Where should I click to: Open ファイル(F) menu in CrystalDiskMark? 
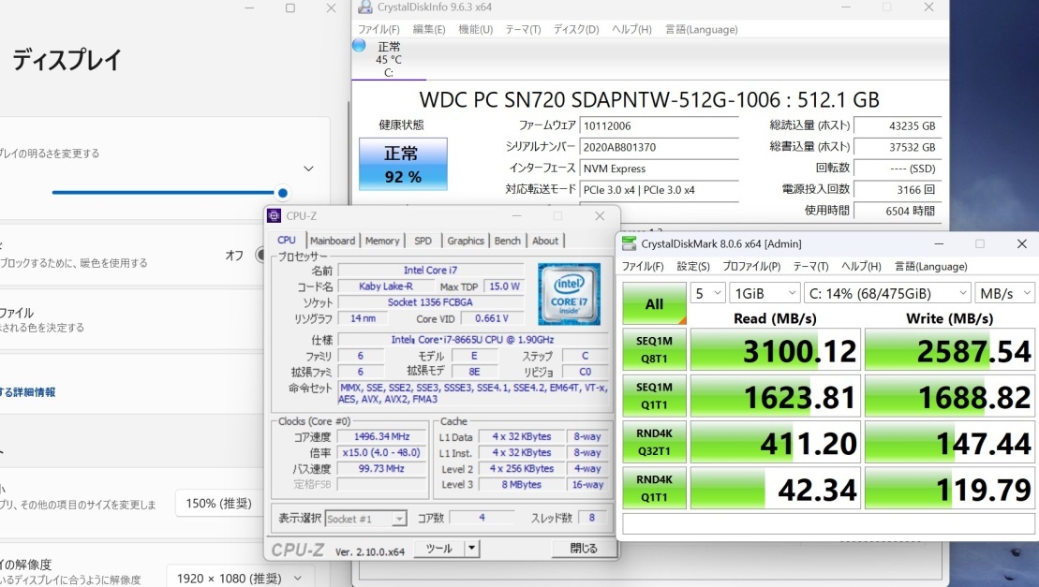pos(643,266)
